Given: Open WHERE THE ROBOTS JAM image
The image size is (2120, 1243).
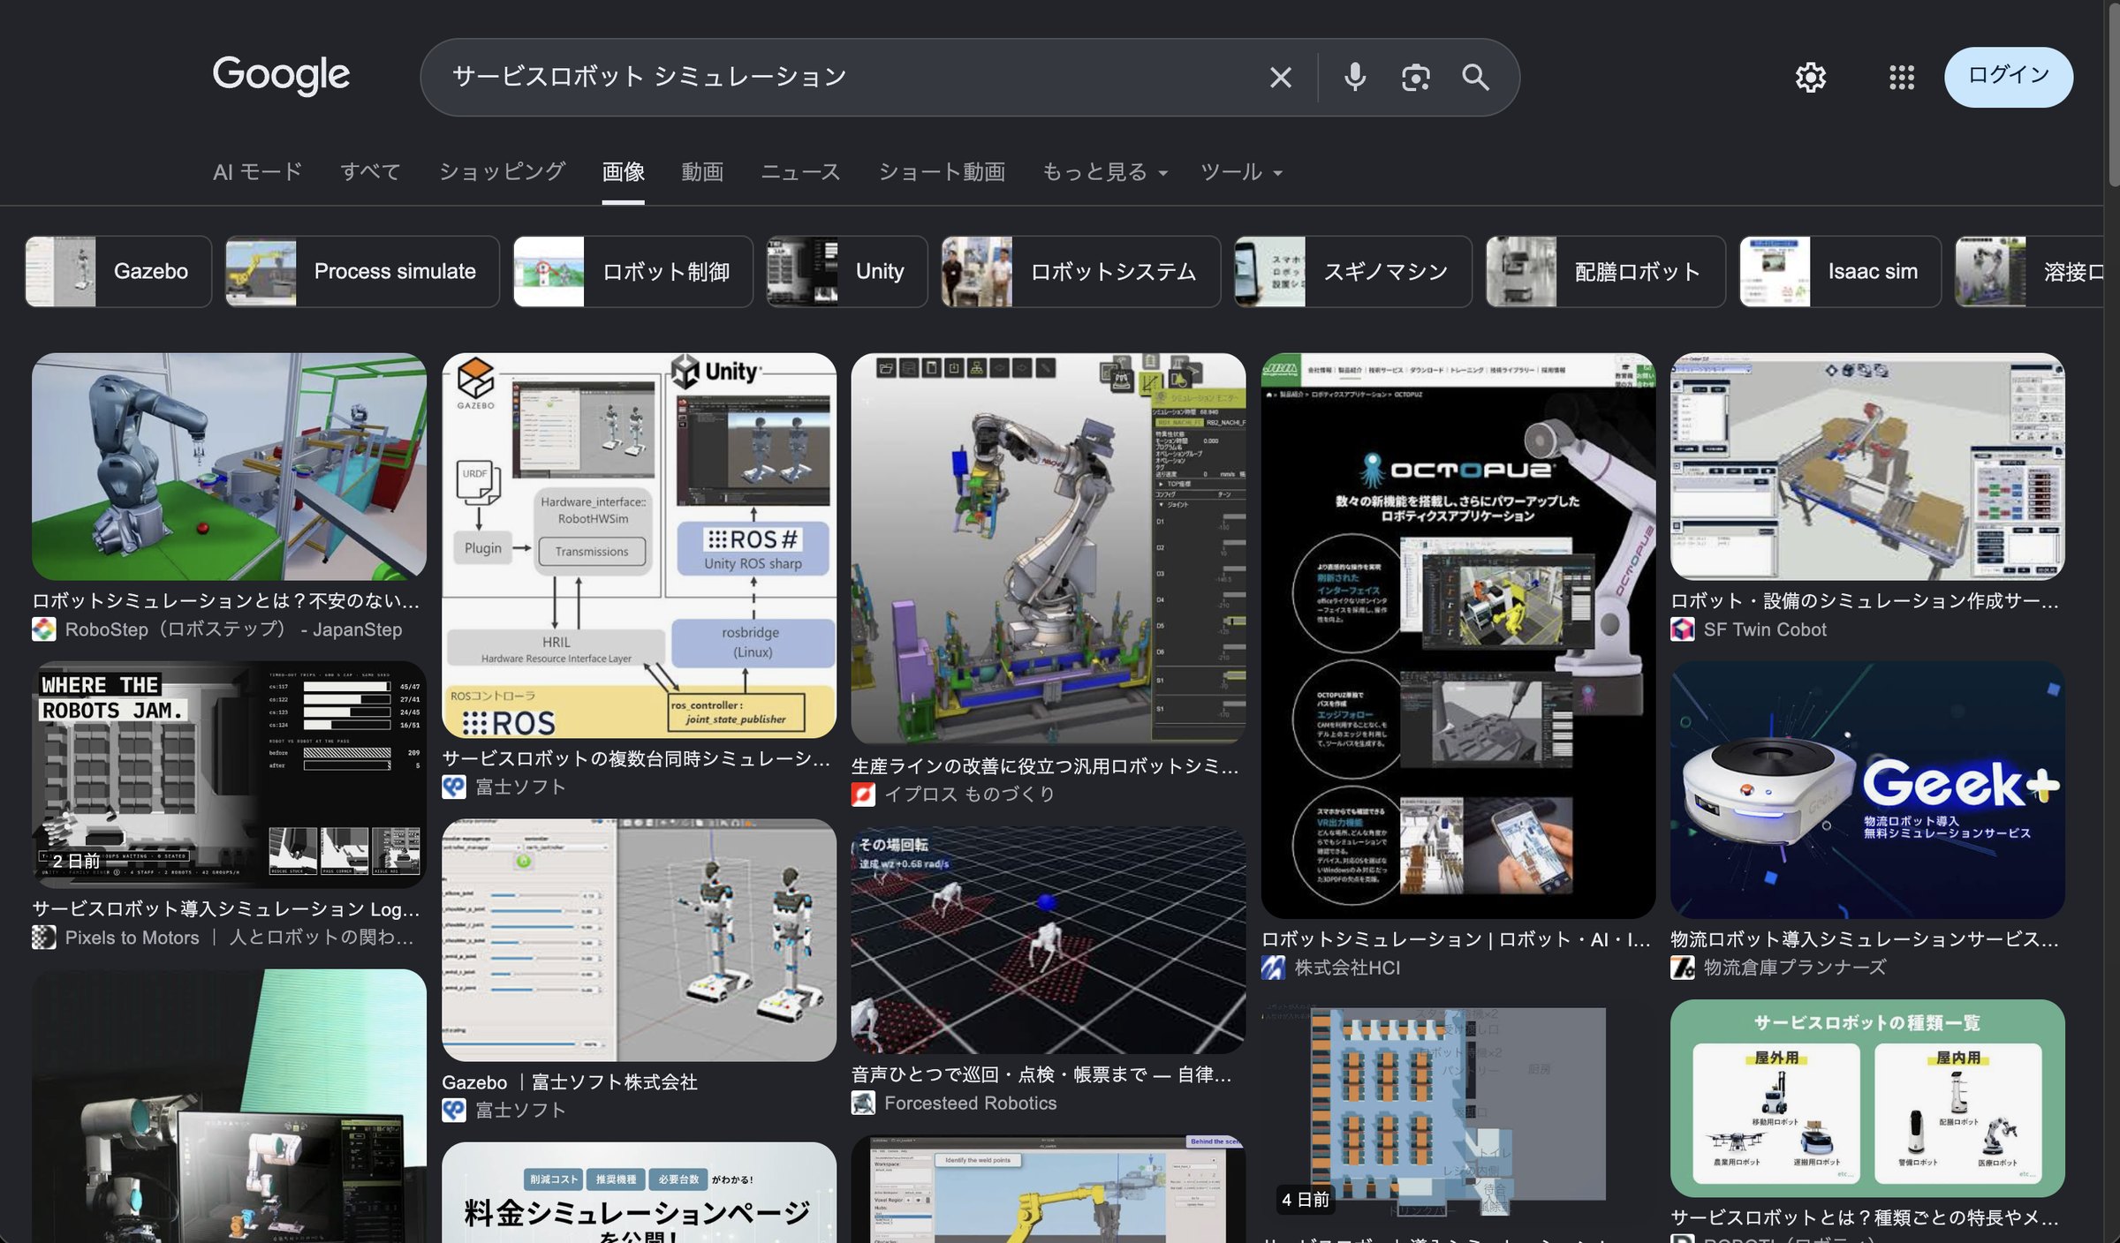Looking at the screenshot, I should point(229,774).
